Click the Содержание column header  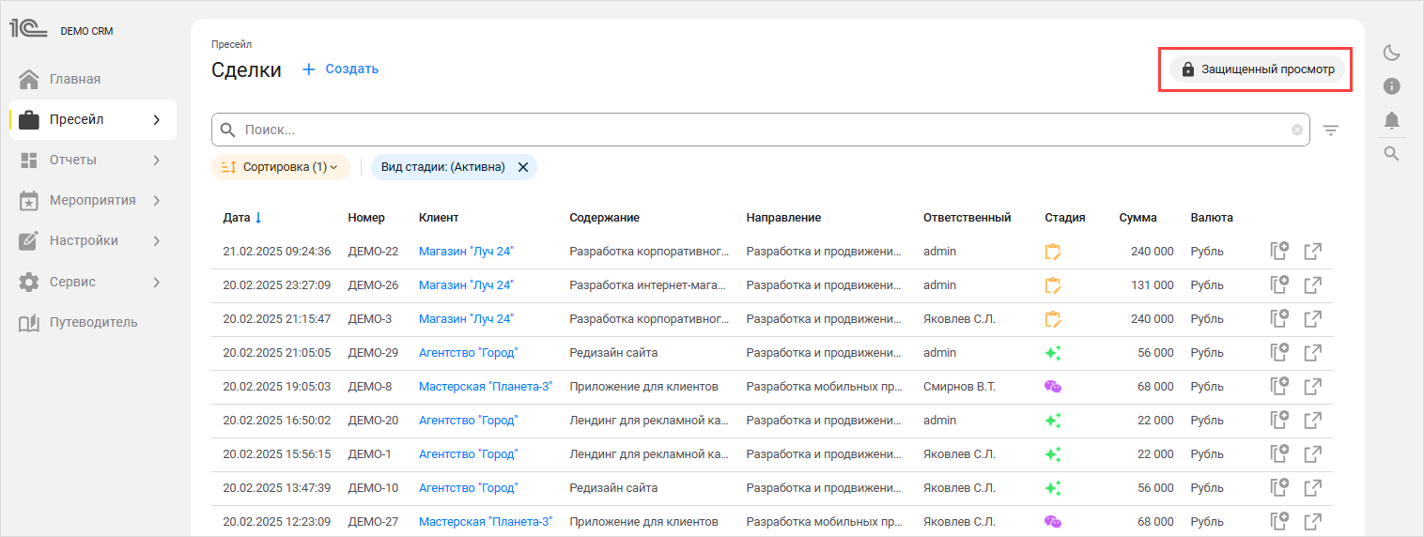604,218
